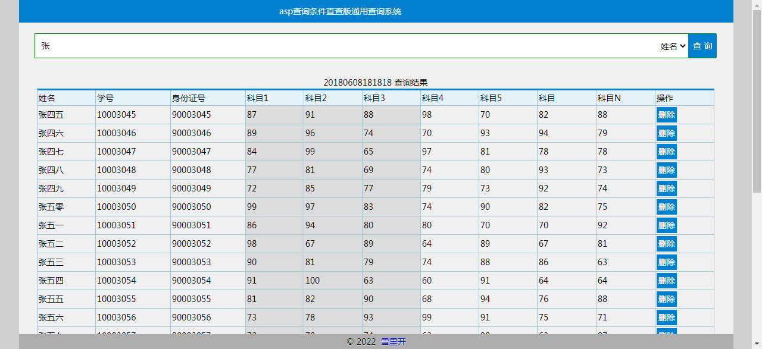Viewport: 762px width, 349px height.
Task: Click the 查询 search button
Action: 702,46
